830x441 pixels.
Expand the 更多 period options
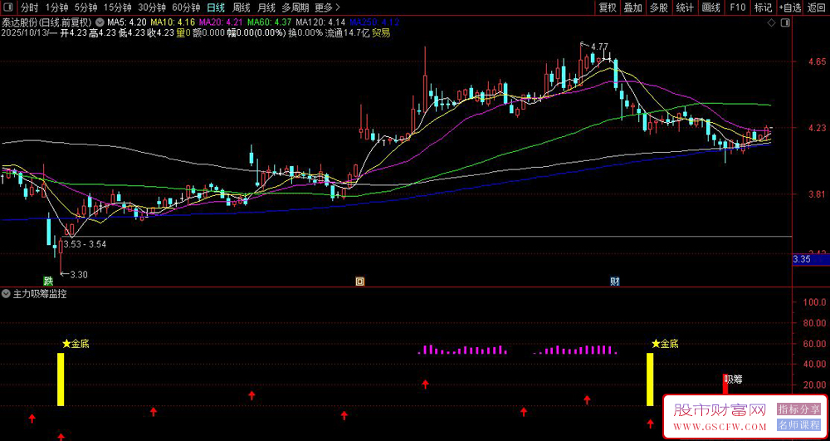(x=324, y=7)
